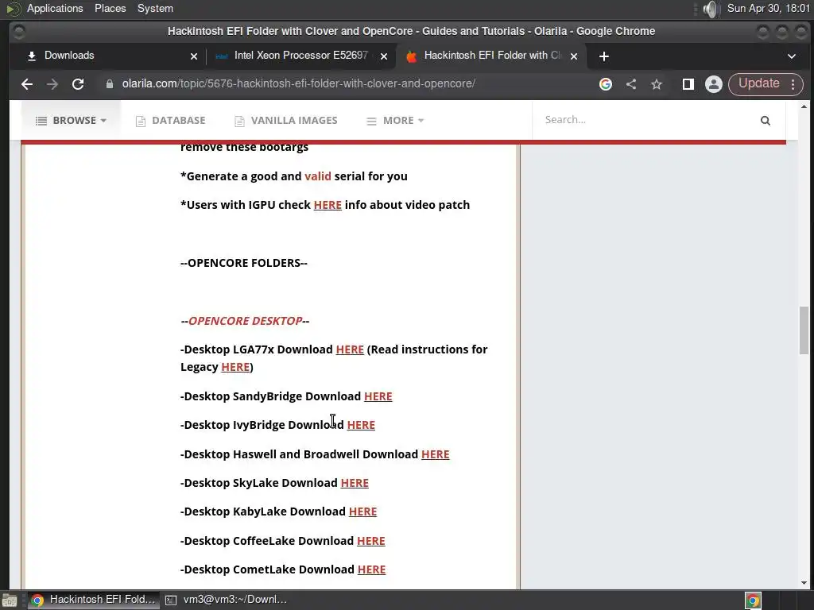Open the Places menu

[110, 8]
